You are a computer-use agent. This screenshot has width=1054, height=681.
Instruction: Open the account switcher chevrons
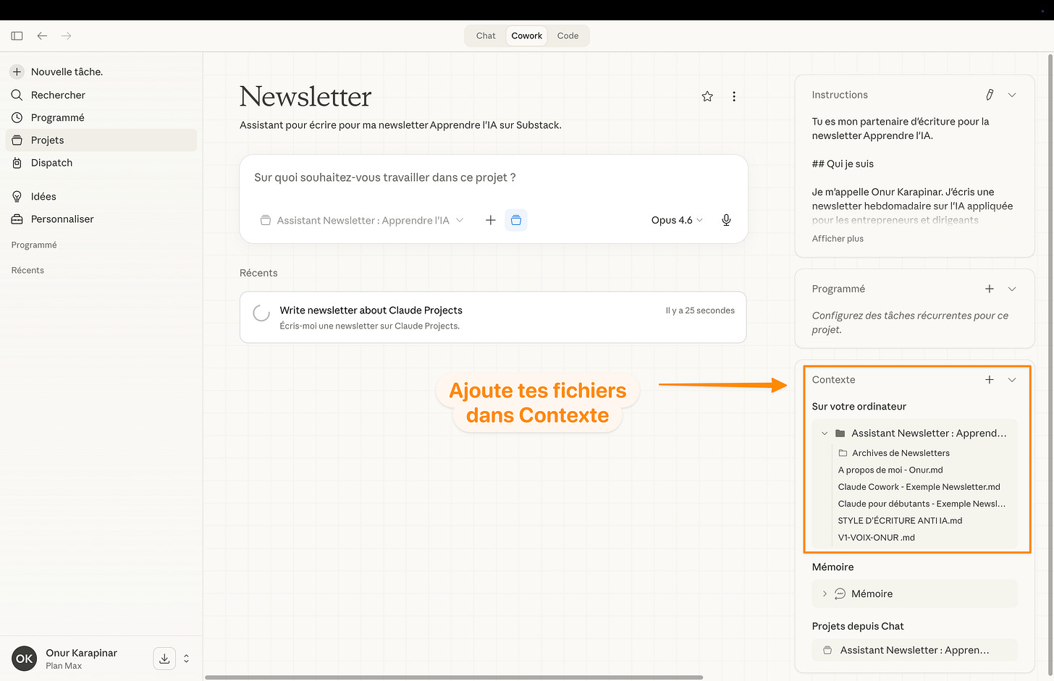(186, 659)
